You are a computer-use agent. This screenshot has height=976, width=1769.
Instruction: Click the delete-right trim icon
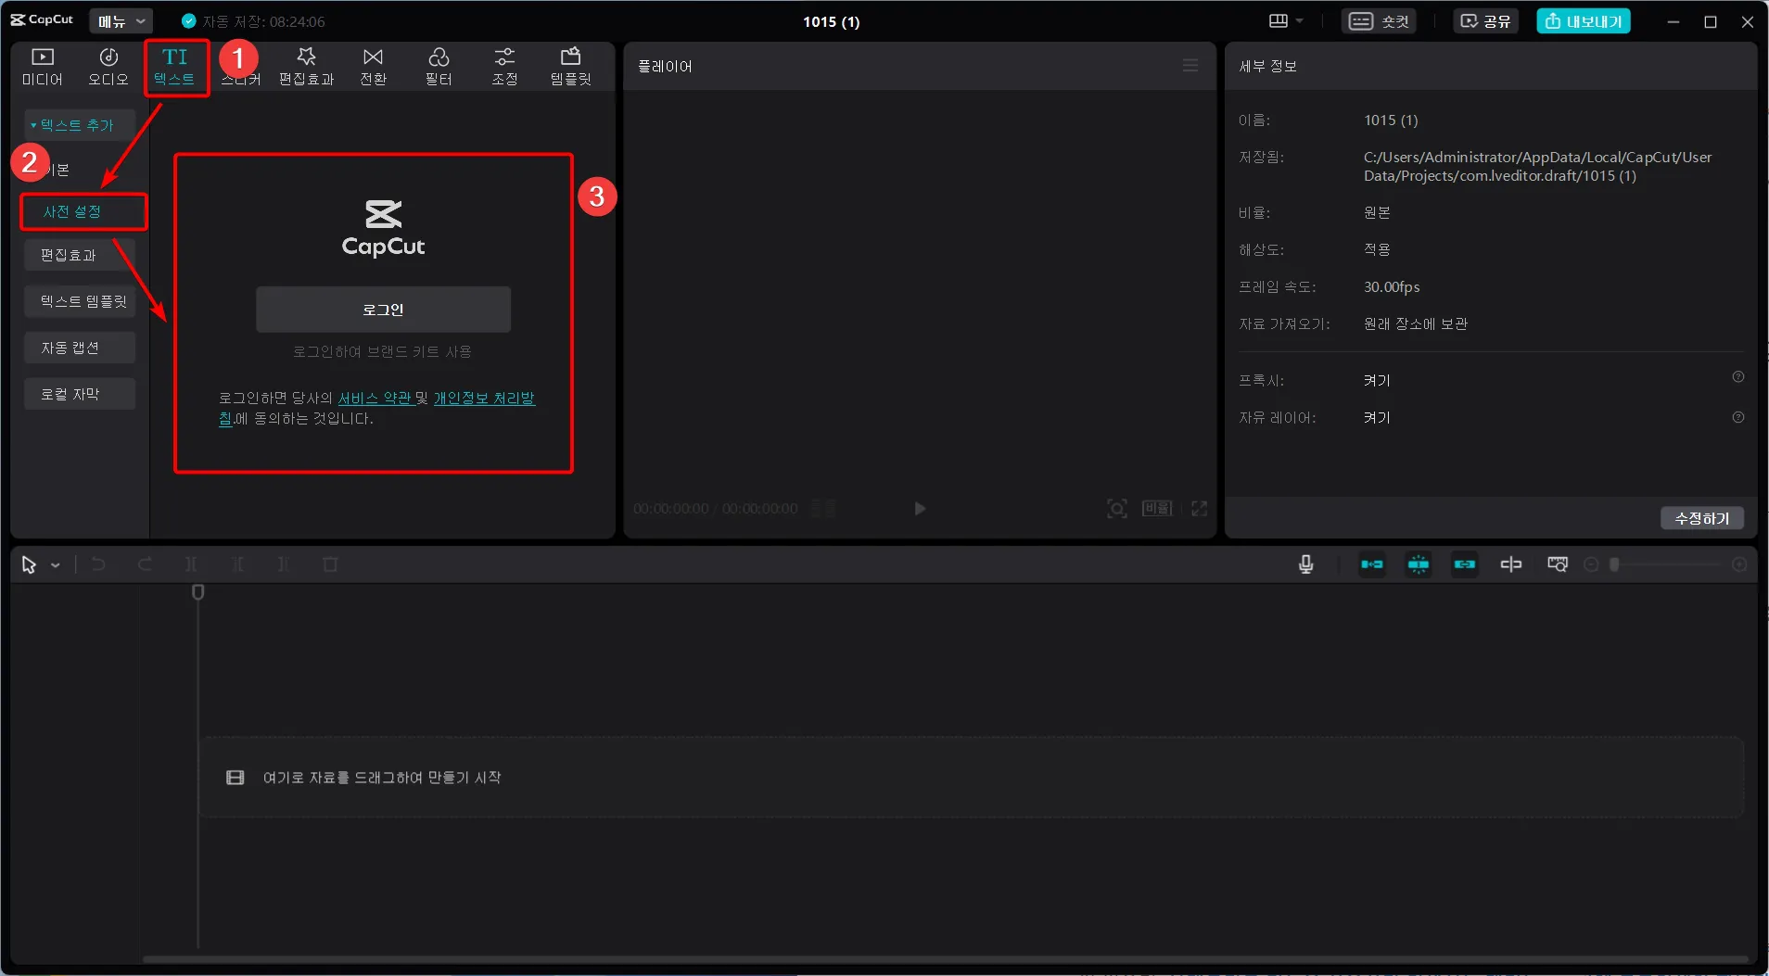[284, 564]
